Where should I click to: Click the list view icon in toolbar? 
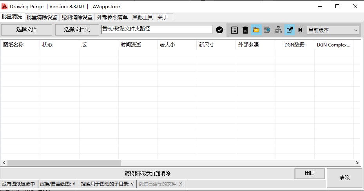pyautogui.click(x=234, y=30)
